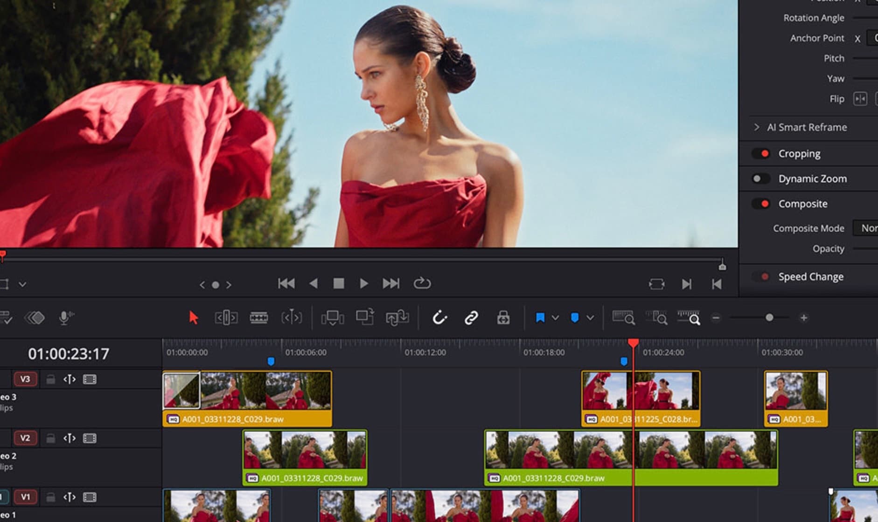This screenshot has height=522, width=878.
Task: Toggle Auto Track Selector on V2
Action: (70, 438)
